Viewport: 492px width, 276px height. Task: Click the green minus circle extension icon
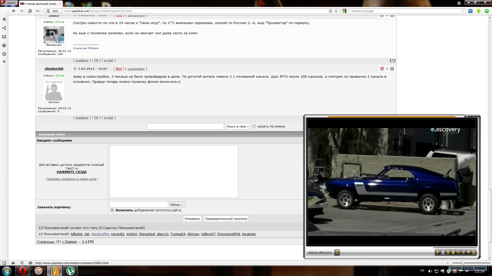tap(487, 11)
